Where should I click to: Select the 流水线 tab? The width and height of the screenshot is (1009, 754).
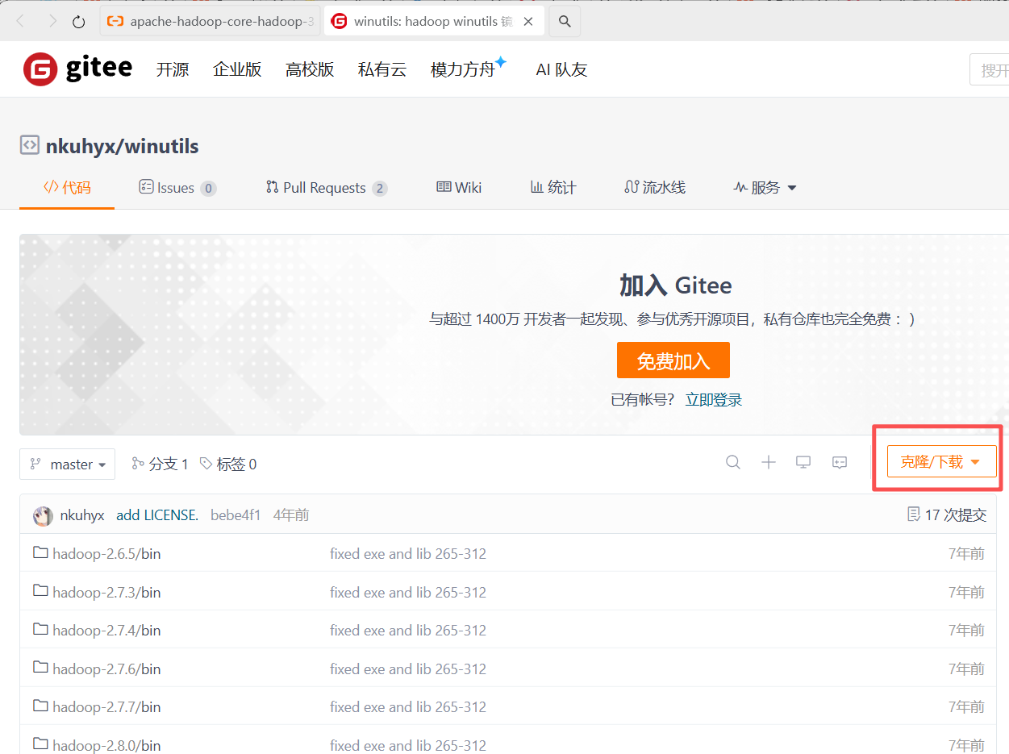pos(655,188)
